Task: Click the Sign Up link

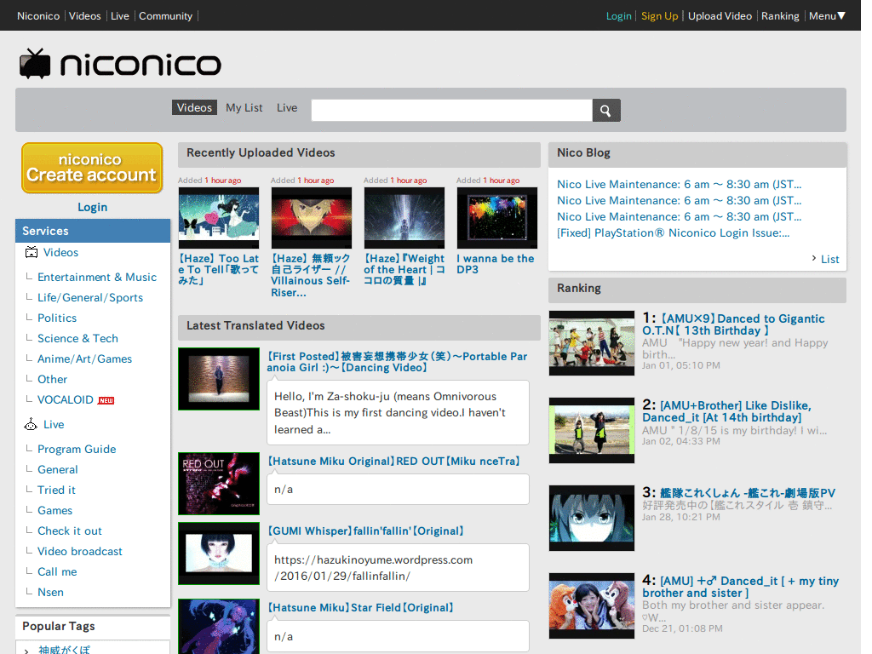Action: (x=659, y=15)
